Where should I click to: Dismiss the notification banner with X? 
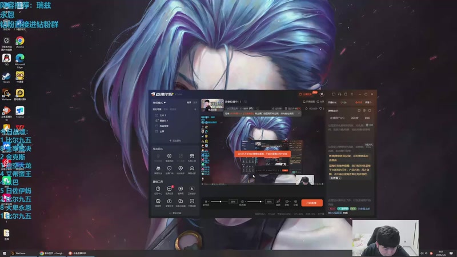[x=299, y=114]
